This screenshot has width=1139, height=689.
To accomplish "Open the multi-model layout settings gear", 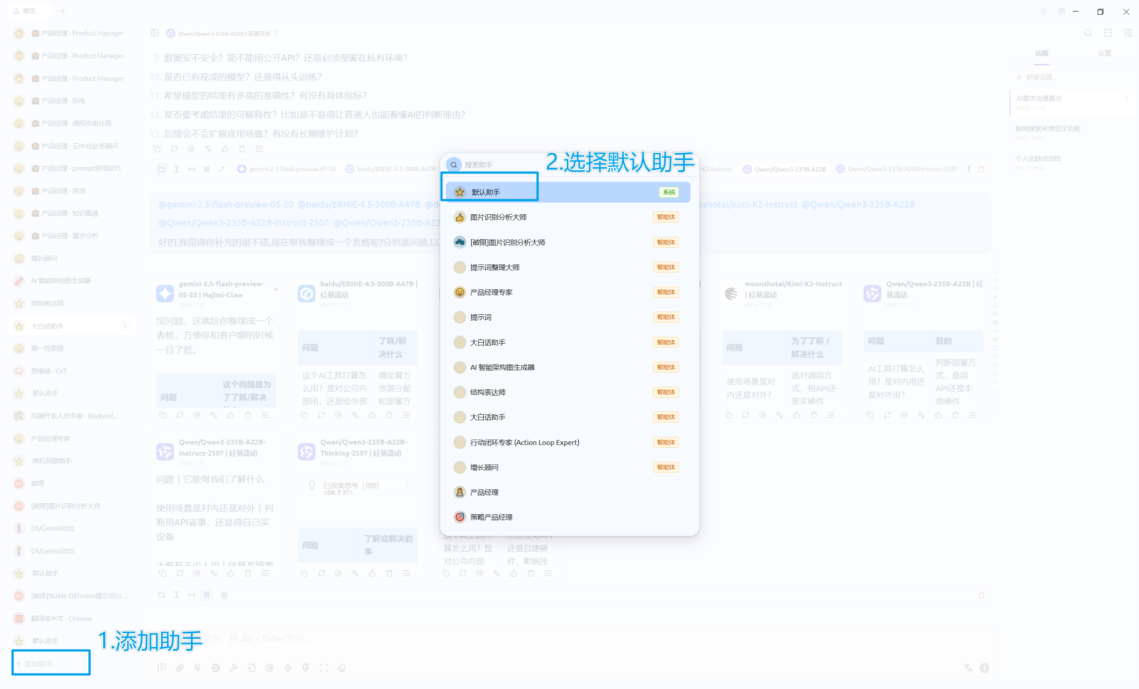I will (x=224, y=595).
